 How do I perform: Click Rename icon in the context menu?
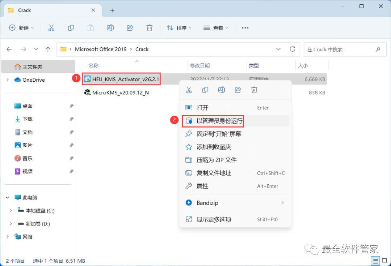tap(222, 90)
